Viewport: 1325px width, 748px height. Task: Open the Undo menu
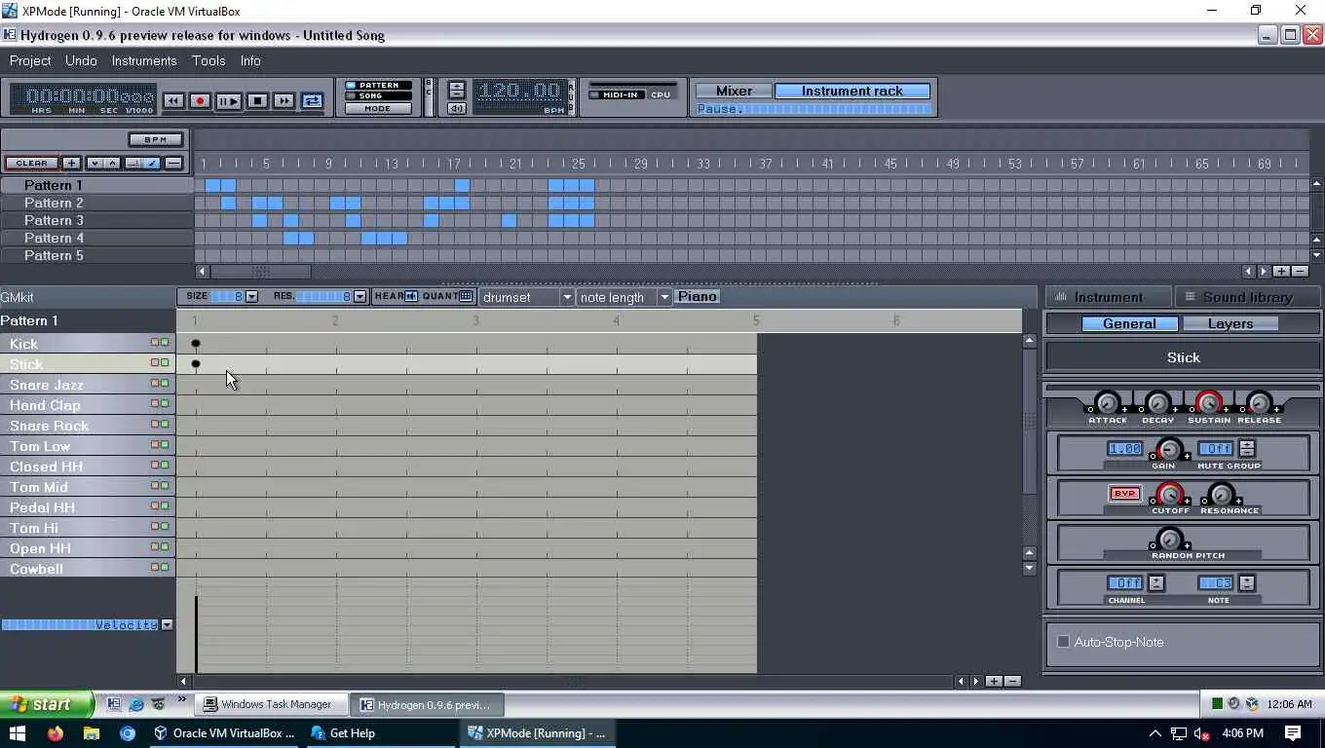[x=81, y=60]
